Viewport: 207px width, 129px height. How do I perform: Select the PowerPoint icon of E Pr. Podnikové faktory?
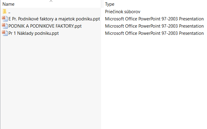coord(5,19)
